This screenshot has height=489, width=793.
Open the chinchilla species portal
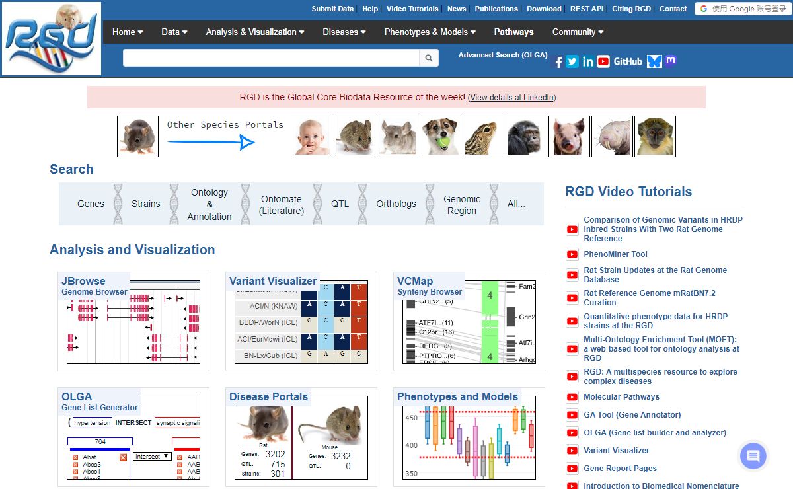pyautogui.click(x=397, y=136)
